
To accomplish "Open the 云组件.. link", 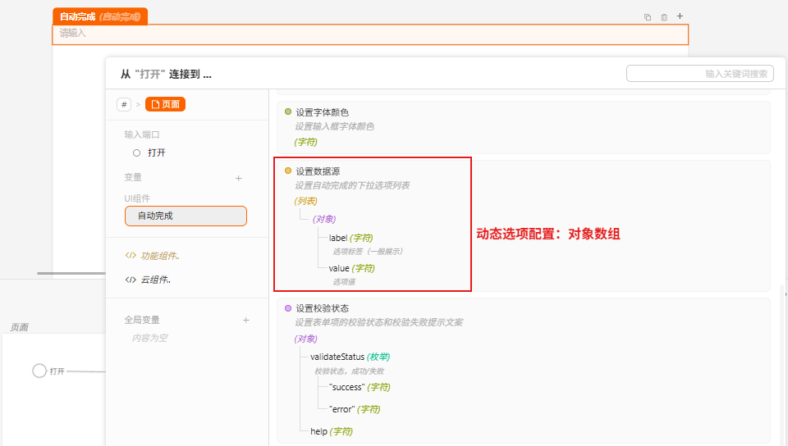I will [148, 280].
